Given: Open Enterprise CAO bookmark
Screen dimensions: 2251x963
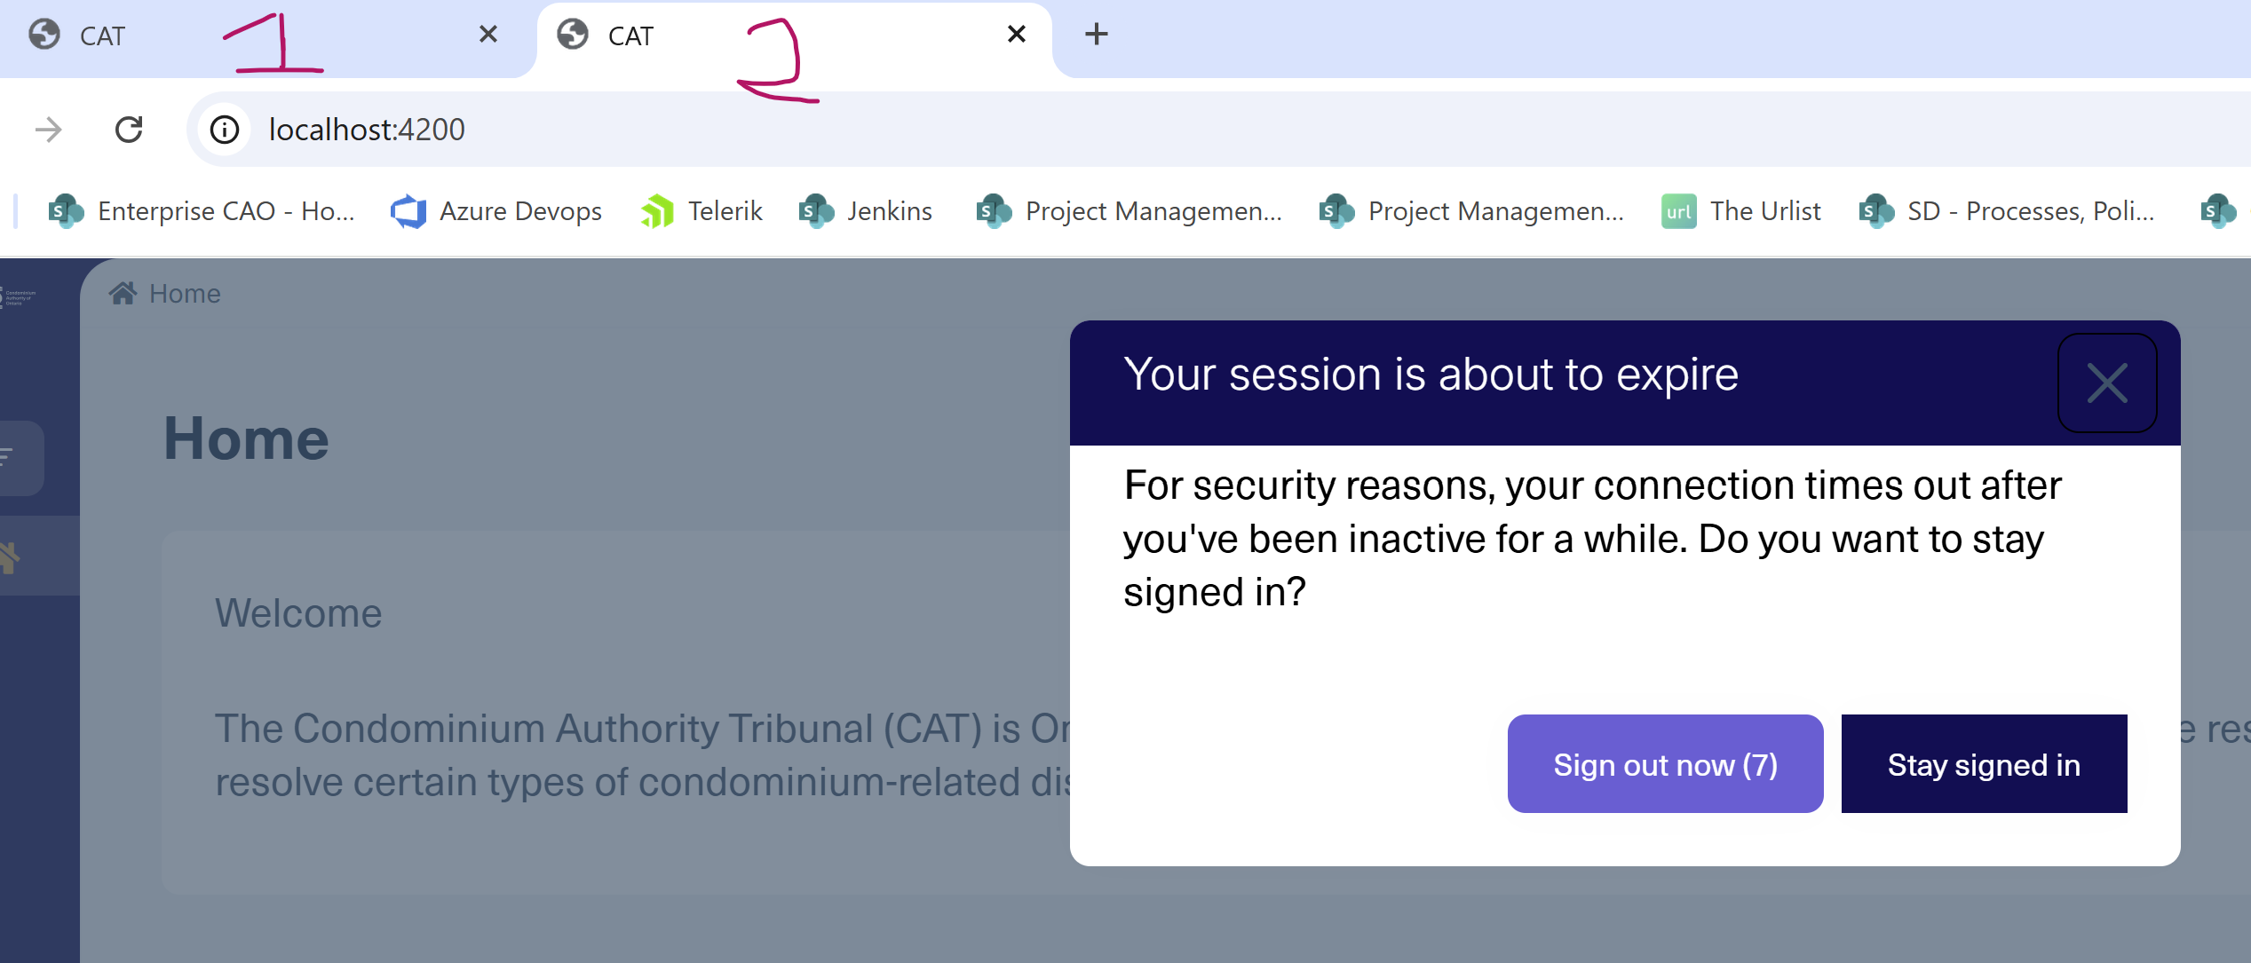Looking at the screenshot, I should (202, 211).
